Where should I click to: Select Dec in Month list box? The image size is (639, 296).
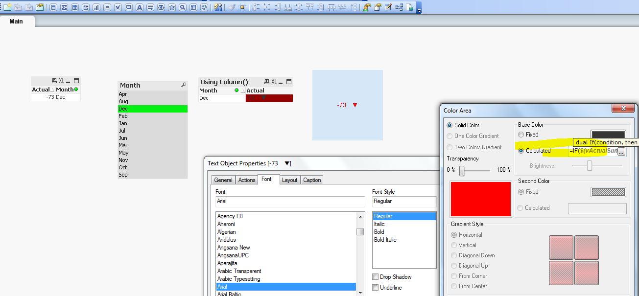click(x=153, y=109)
